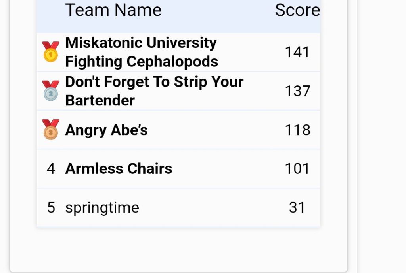Click the bronze third-place medal icon
This screenshot has height=273, width=406.
(51, 130)
